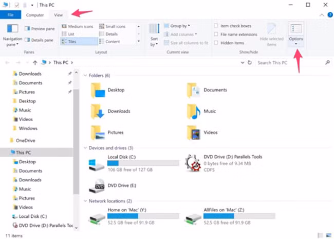Open the Sort by dropdown
Viewport: 334px width, 239px height.
[x=154, y=35]
